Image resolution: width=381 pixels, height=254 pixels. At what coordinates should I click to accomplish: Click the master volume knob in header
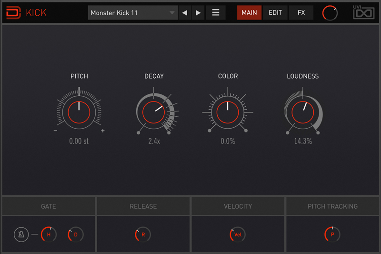pos(330,13)
